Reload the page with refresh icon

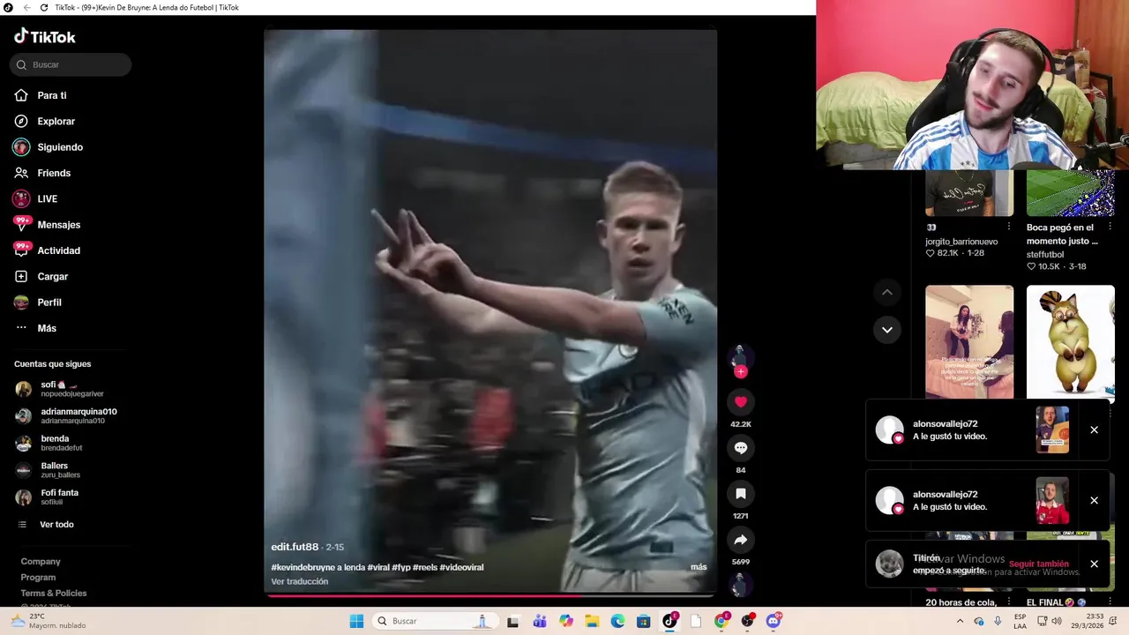click(44, 7)
